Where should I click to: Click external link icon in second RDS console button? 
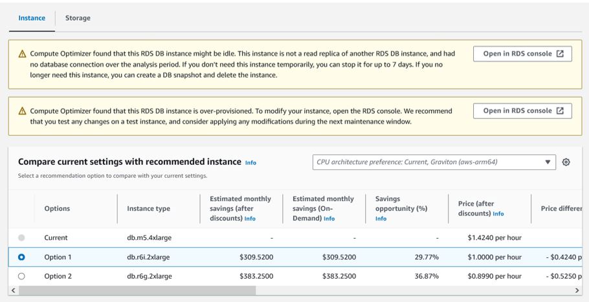tap(560, 111)
